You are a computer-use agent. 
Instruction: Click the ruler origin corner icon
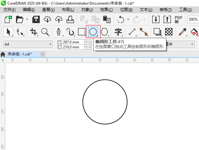pos(3,60)
